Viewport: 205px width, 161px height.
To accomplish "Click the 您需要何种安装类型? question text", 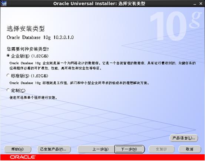I will (28, 49).
